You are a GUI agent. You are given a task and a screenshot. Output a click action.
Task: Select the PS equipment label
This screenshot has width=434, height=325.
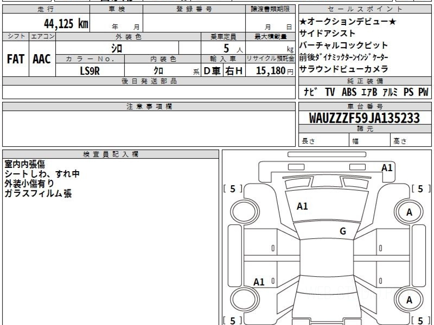(x=409, y=92)
